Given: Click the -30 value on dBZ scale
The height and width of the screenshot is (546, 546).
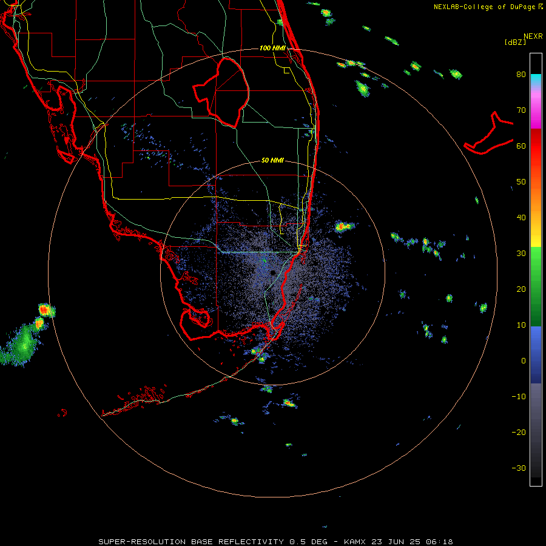Looking at the screenshot, I should [x=519, y=468].
